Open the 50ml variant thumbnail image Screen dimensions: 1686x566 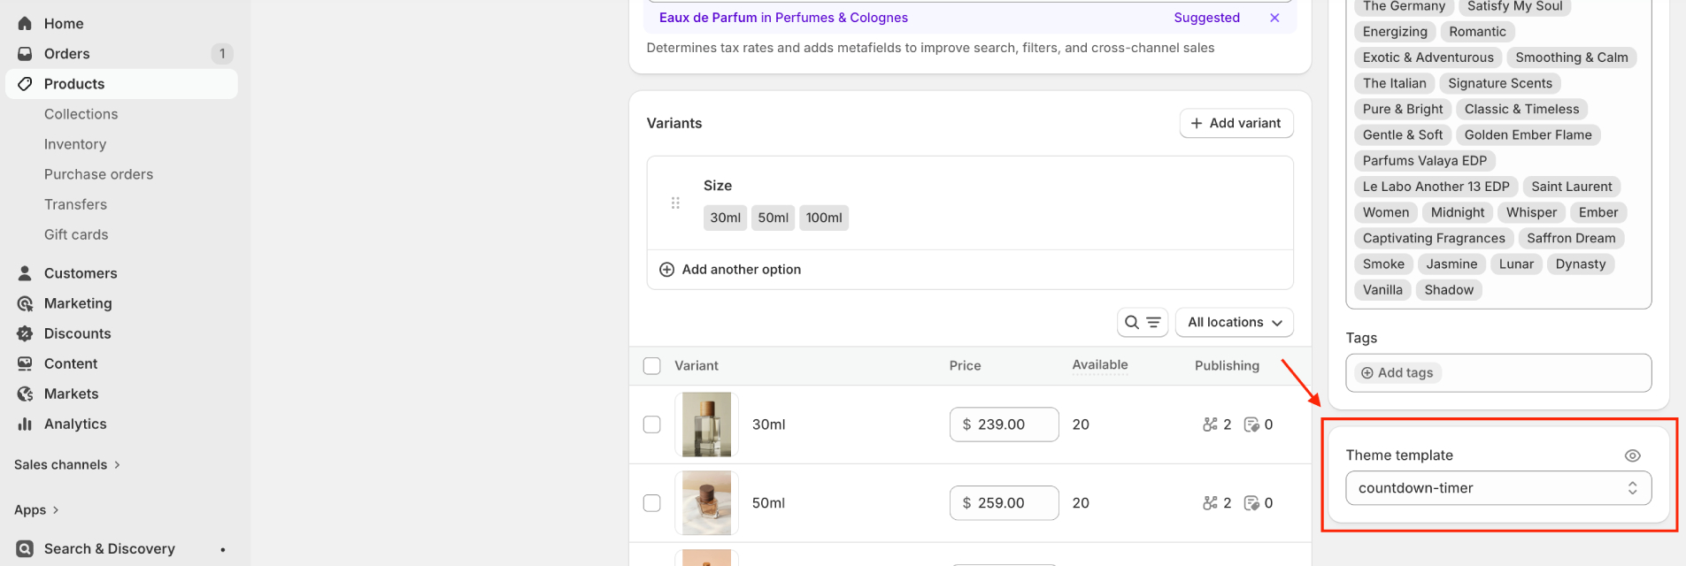click(706, 503)
